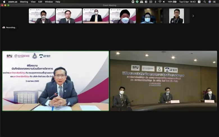Click the Recording cloud indicator icon
219x137 pixels.
[x=4, y=28]
